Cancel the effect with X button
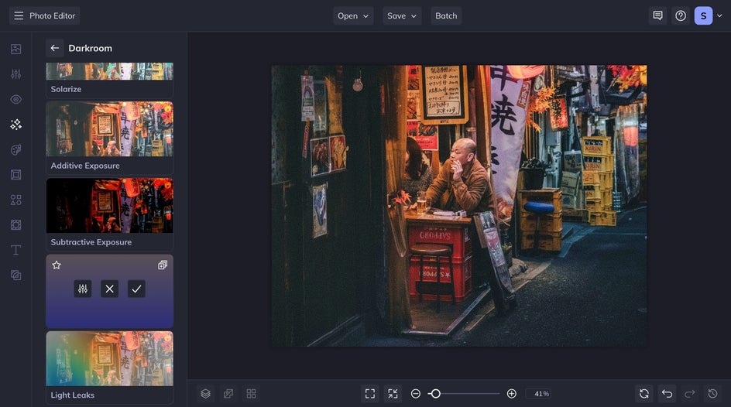 tap(110, 289)
